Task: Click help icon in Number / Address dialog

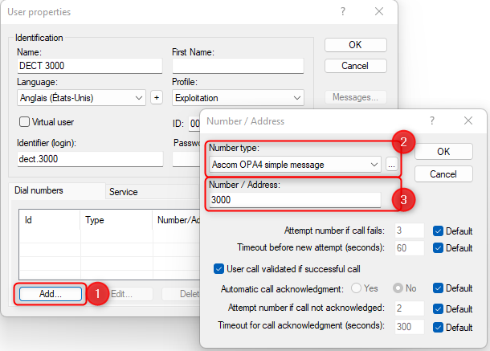Action: point(432,120)
